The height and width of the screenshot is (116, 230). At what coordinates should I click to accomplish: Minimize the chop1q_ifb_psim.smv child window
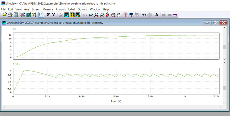[207, 22]
